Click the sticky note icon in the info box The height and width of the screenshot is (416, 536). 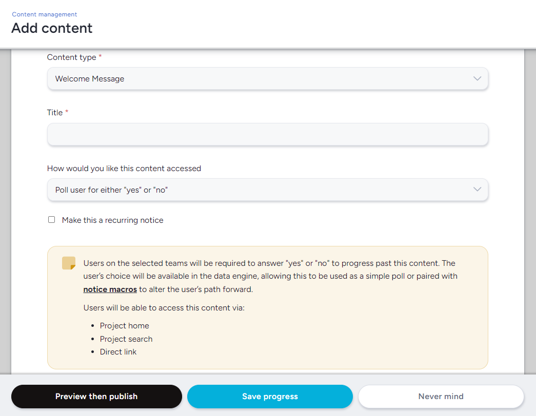click(69, 263)
